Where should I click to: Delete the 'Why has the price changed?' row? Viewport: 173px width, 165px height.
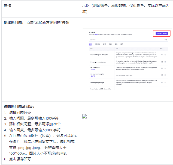165,55
